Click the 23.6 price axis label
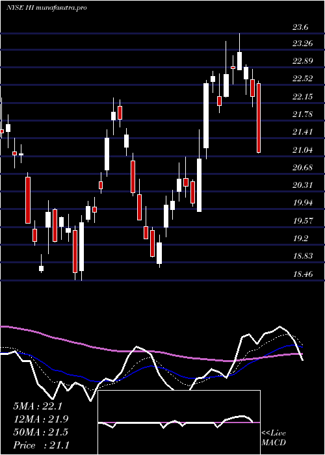The width and height of the screenshot is (325, 455). point(300,27)
